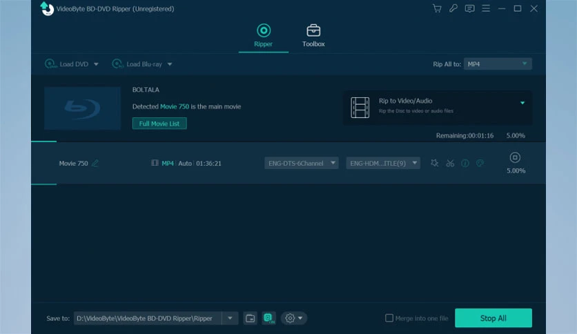Image resolution: width=577 pixels, height=334 pixels.
Task: Open the ENG-DTS-6Channel audio dropdown
Action: coord(302,163)
